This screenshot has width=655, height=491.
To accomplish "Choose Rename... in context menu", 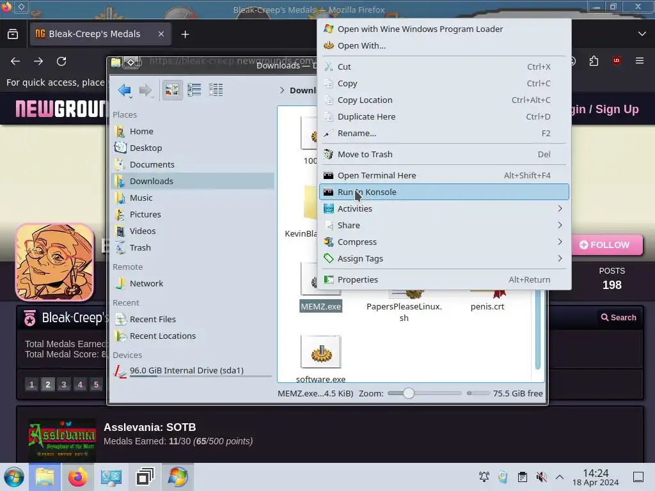I will (444, 133).
